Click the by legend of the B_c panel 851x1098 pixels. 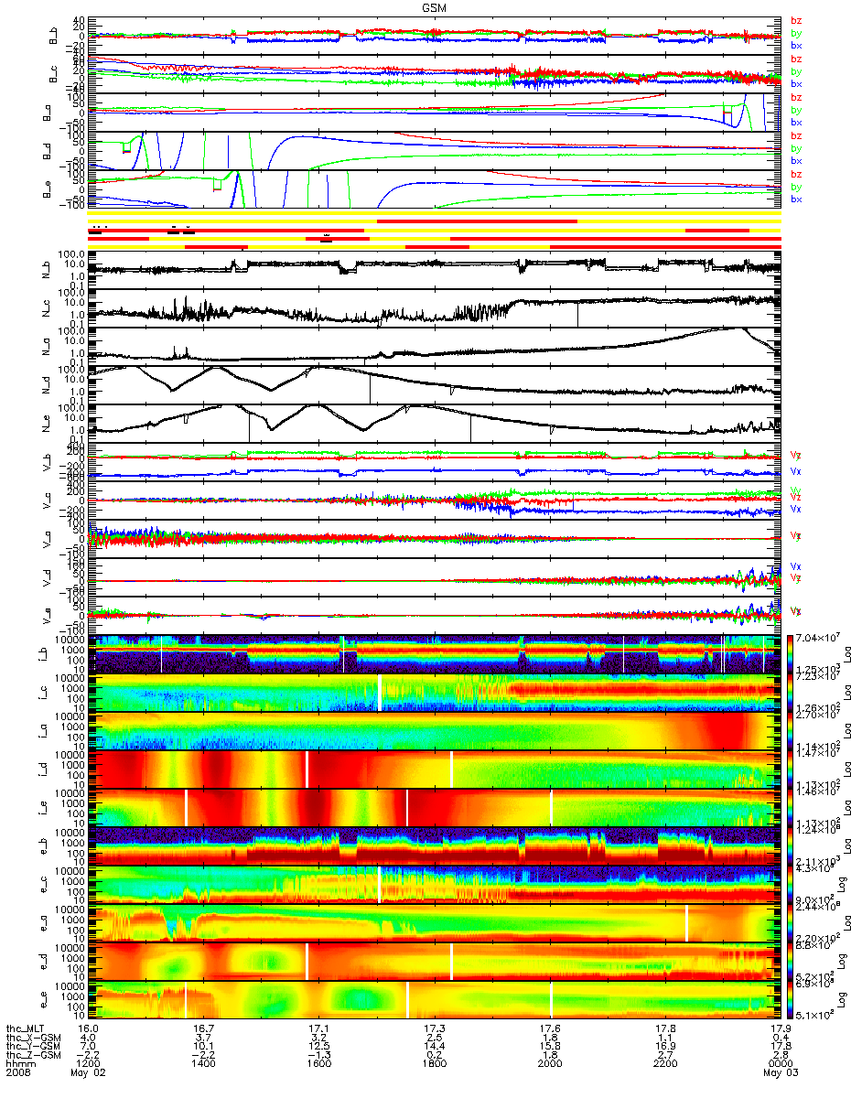796,71
